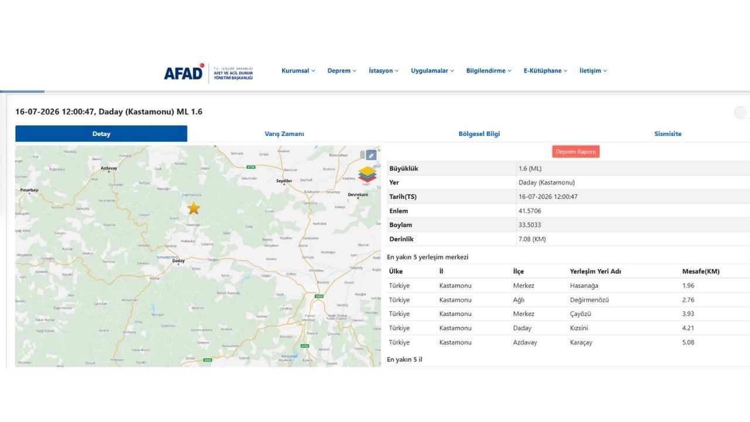Click the earthquake epicenter star marker
The image size is (750, 422).
click(x=193, y=208)
